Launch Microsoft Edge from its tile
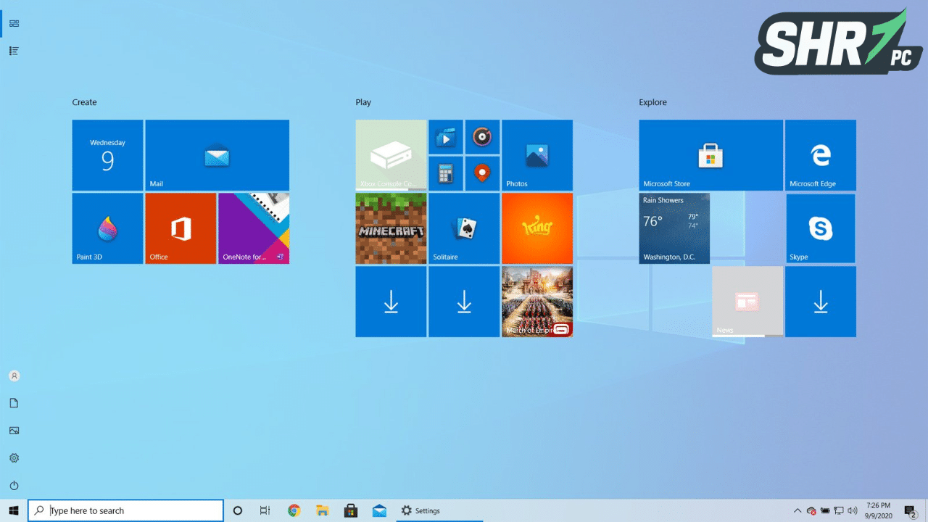928x522 pixels. [x=821, y=155]
